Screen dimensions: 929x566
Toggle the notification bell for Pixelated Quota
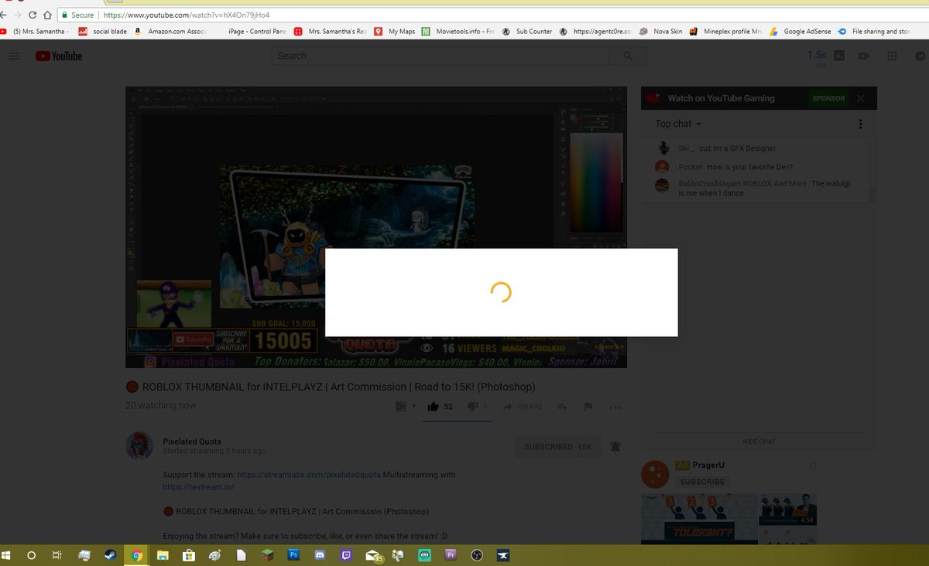coord(615,447)
